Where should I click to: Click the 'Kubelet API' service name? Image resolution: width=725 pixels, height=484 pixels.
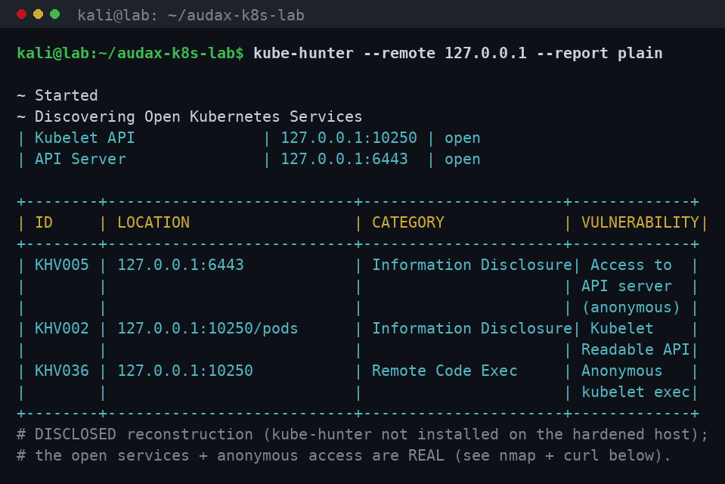click(85, 138)
